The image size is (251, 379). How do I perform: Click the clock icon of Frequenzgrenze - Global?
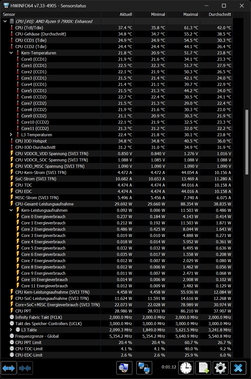(12, 336)
